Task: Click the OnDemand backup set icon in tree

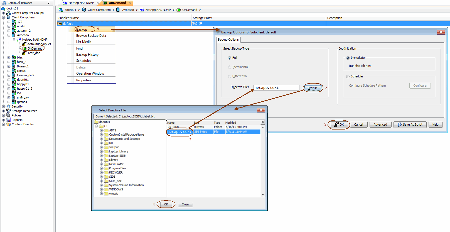Action: (25, 48)
